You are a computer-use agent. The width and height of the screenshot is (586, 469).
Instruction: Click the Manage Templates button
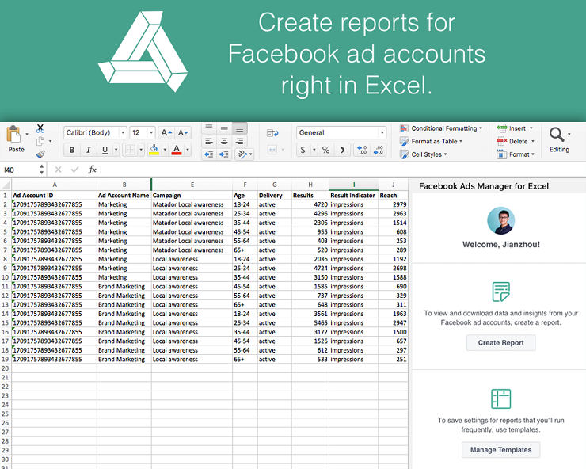pyautogui.click(x=500, y=449)
